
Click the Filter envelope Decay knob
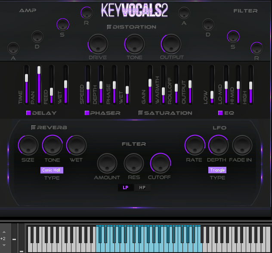pos(208,25)
